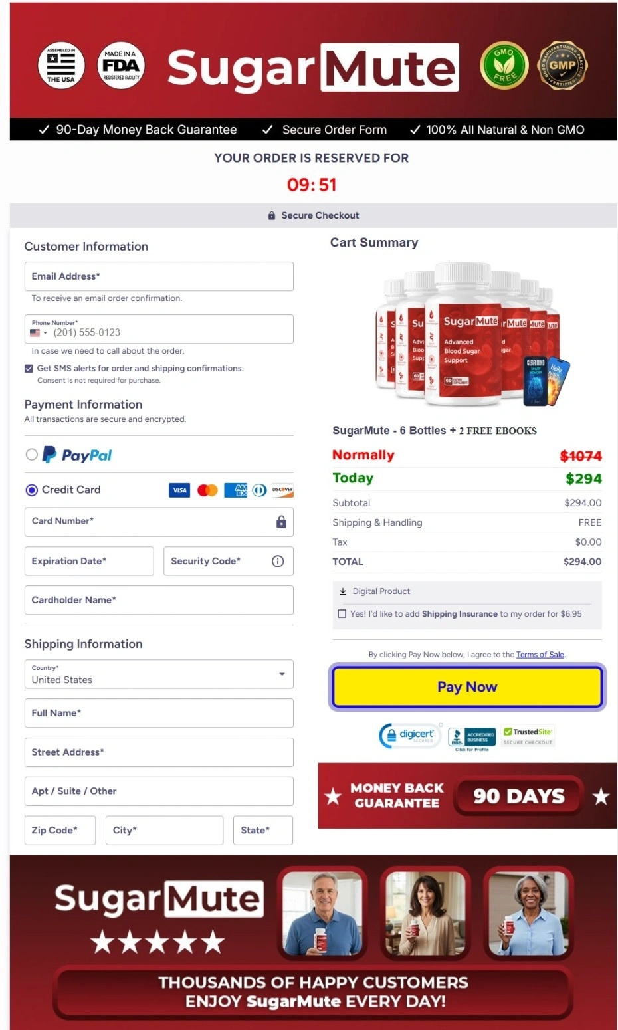Click the Security Code info icon
The height and width of the screenshot is (1030, 618).
[x=277, y=561]
